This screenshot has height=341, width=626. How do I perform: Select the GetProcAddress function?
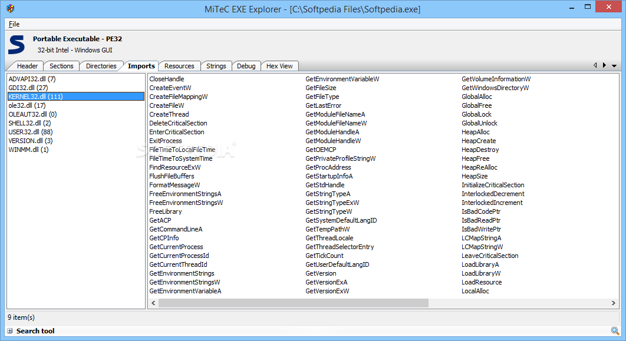pyautogui.click(x=328, y=167)
